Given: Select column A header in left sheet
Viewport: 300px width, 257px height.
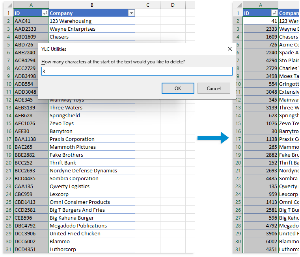Looking at the screenshot, I should click(31, 5).
